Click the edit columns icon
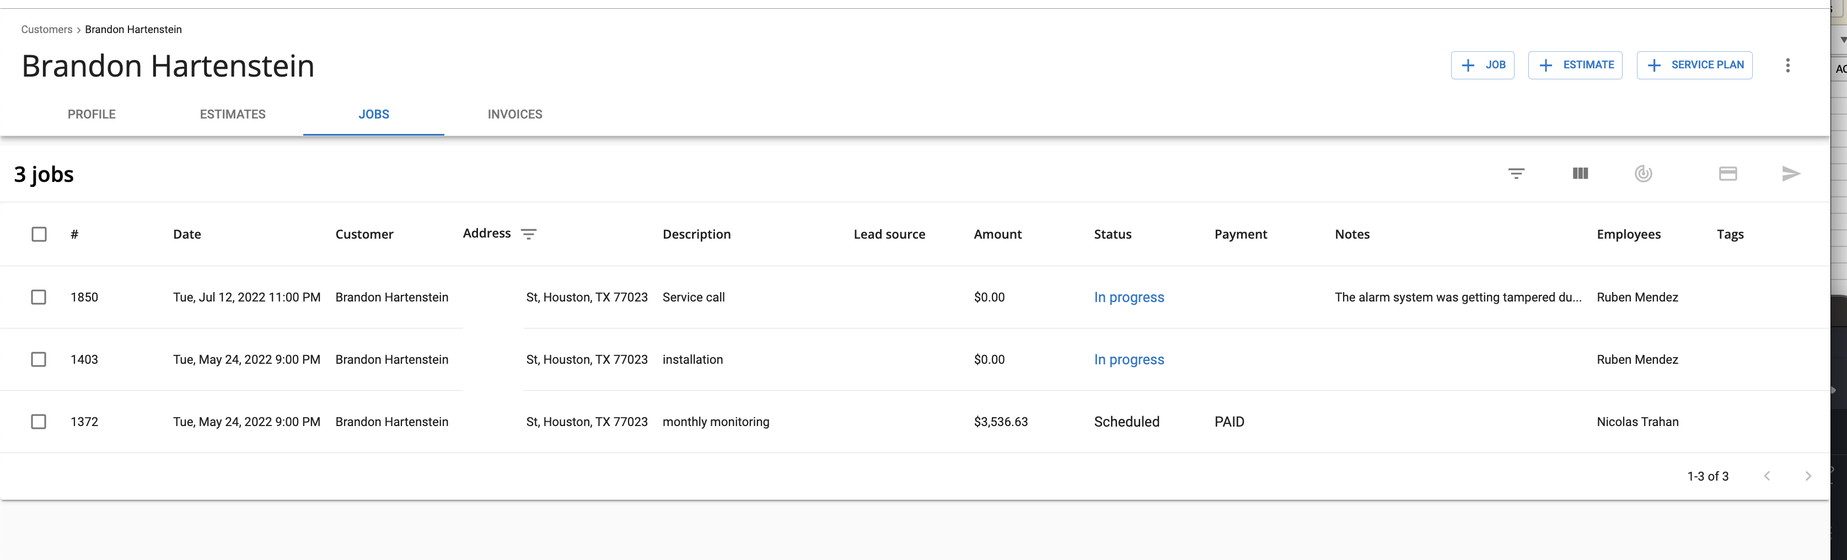The image size is (1847, 560). [x=1580, y=174]
